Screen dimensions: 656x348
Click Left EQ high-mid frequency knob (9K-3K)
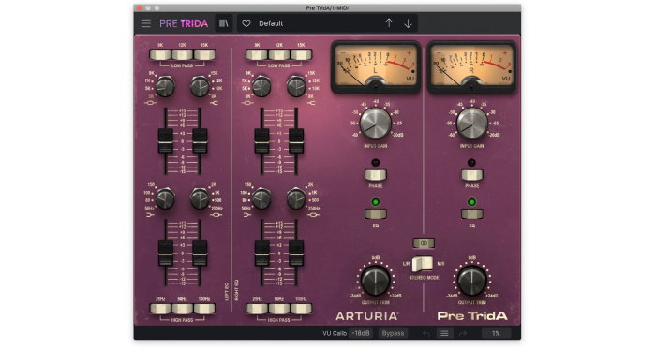click(165, 87)
